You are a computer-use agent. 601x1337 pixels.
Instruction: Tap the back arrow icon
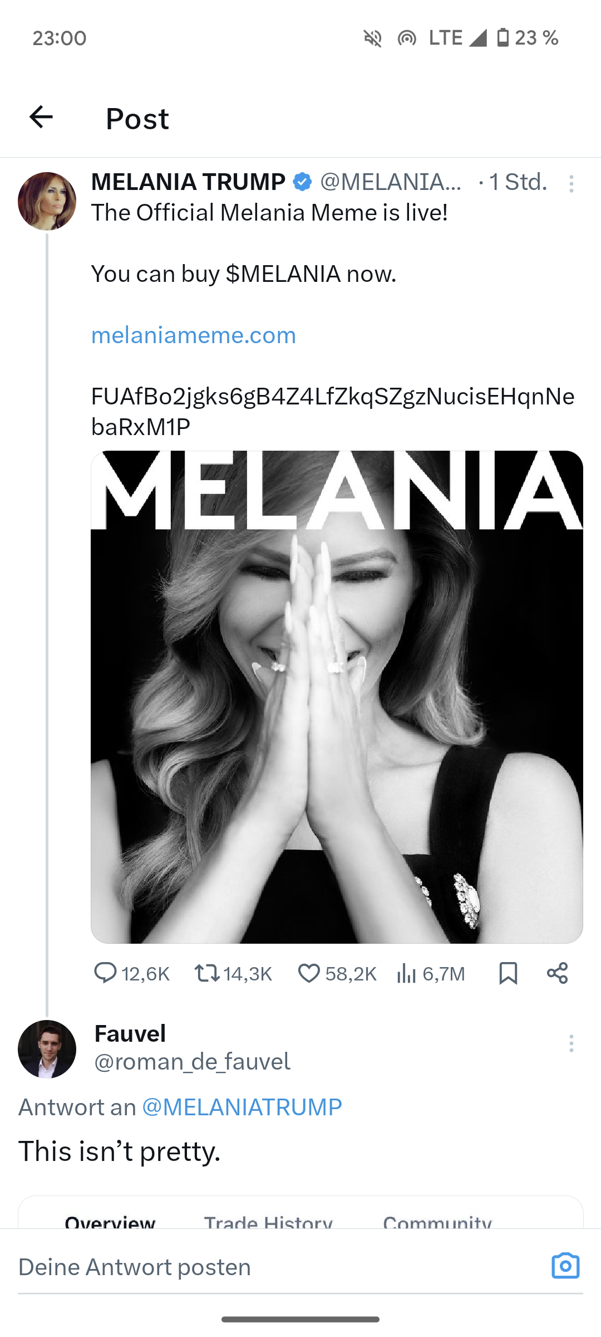click(41, 117)
